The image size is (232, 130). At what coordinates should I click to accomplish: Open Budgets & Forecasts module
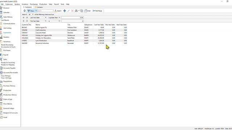(11, 113)
